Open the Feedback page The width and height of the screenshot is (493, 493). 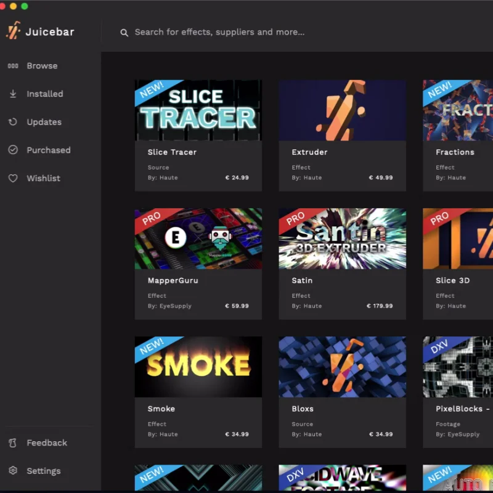(47, 442)
